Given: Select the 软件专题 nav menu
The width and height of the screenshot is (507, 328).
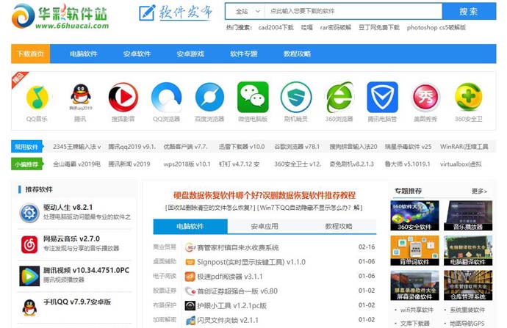Looking at the screenshot, I should click(x=243, y=54).
